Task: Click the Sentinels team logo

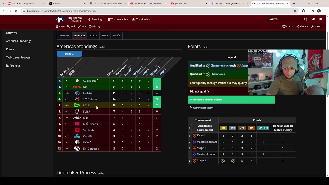Action: click(x=77, y=130)
